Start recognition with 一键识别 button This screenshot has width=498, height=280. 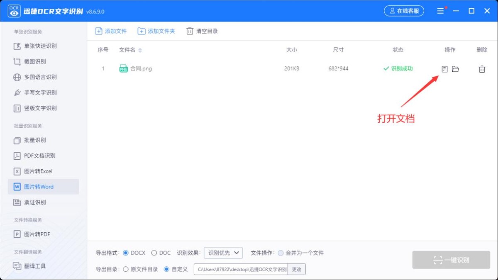coord(451,260)
